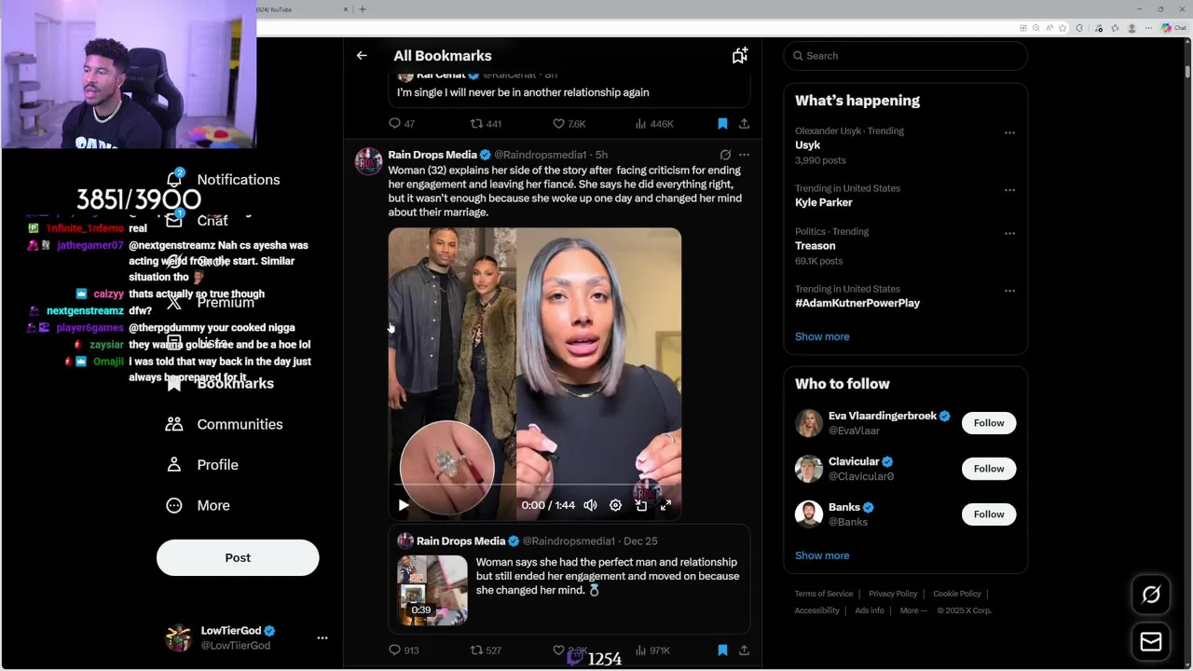Open Cookie Policy link
This screenshot has height=671, width=1193.
[x=957, y=594]
